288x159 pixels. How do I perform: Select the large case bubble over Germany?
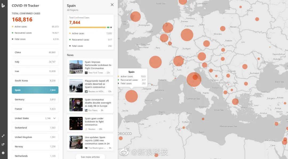coord(187,35)
